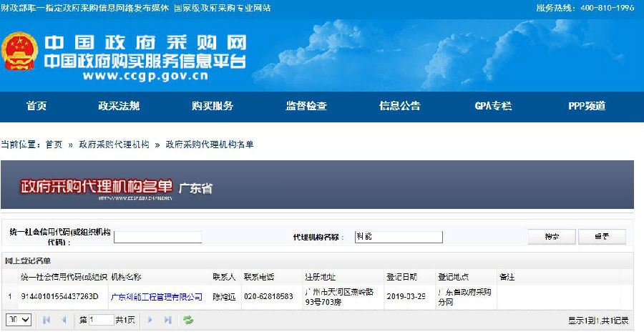Click the national emblem logo
This screenshot has height=332, width=644.
click(x=19, y=53)
